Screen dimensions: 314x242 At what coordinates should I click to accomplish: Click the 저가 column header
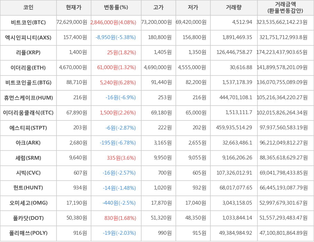click(x=193, y=7)
